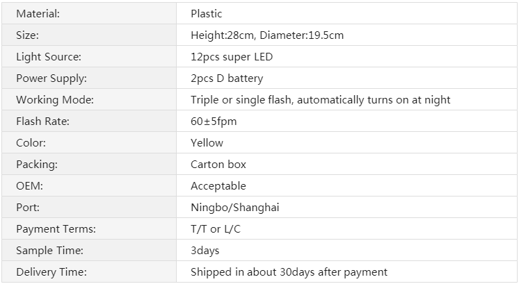Select the 2pcs D battery value

click(227, 78)
